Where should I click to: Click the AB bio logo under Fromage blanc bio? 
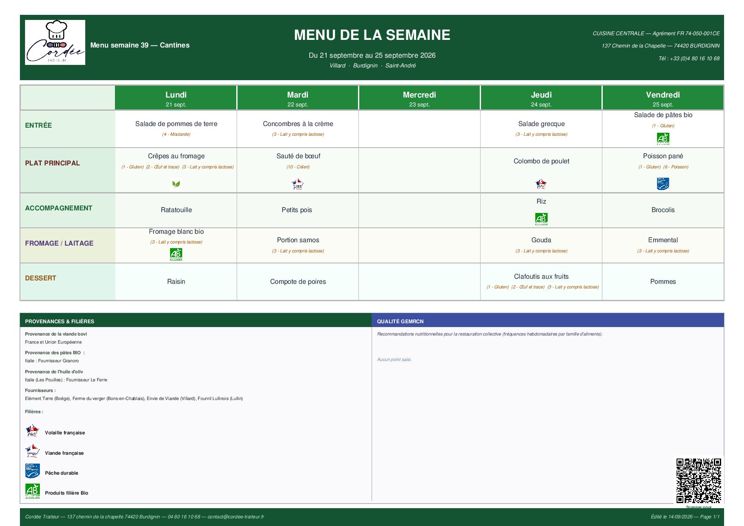click(176, 254)
